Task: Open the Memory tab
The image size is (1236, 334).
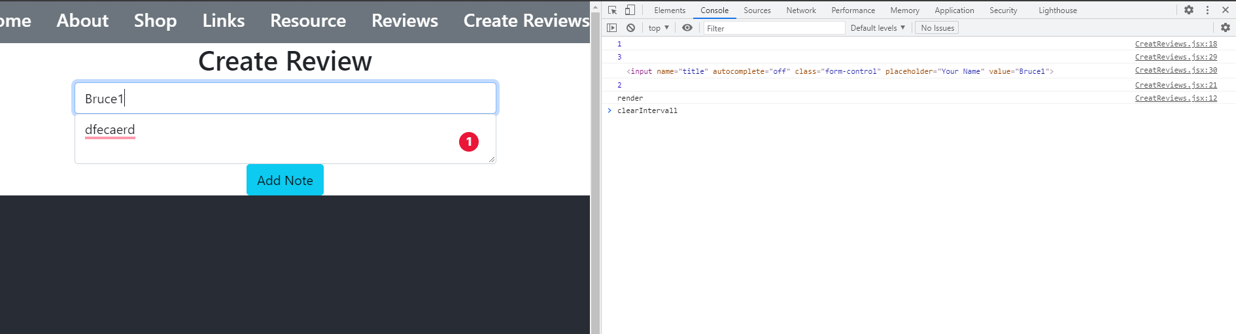Action: tap(904, 10)
